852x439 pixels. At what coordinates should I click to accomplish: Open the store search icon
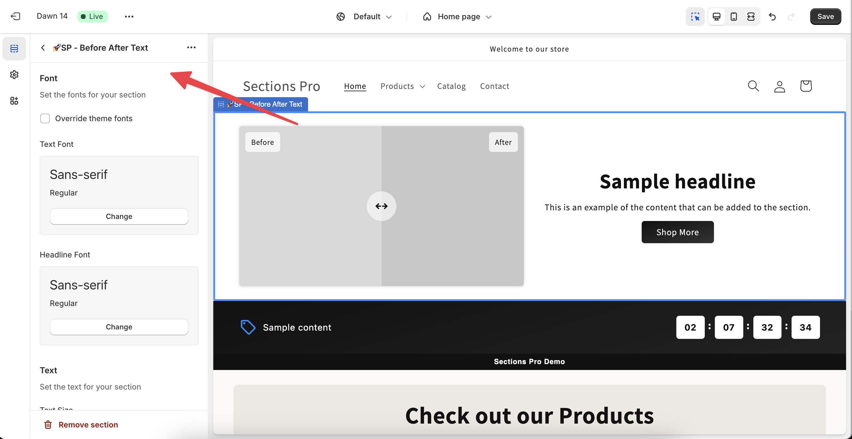click(753, 86)
